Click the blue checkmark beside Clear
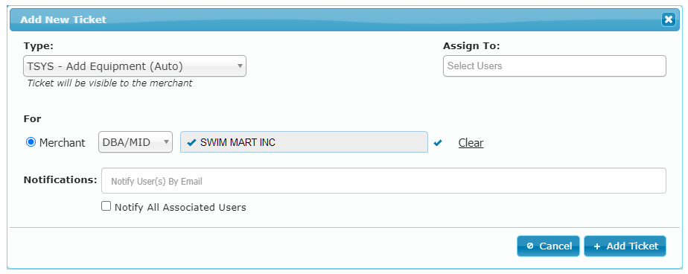Screen dimensions: 688x274 (438, 142)
